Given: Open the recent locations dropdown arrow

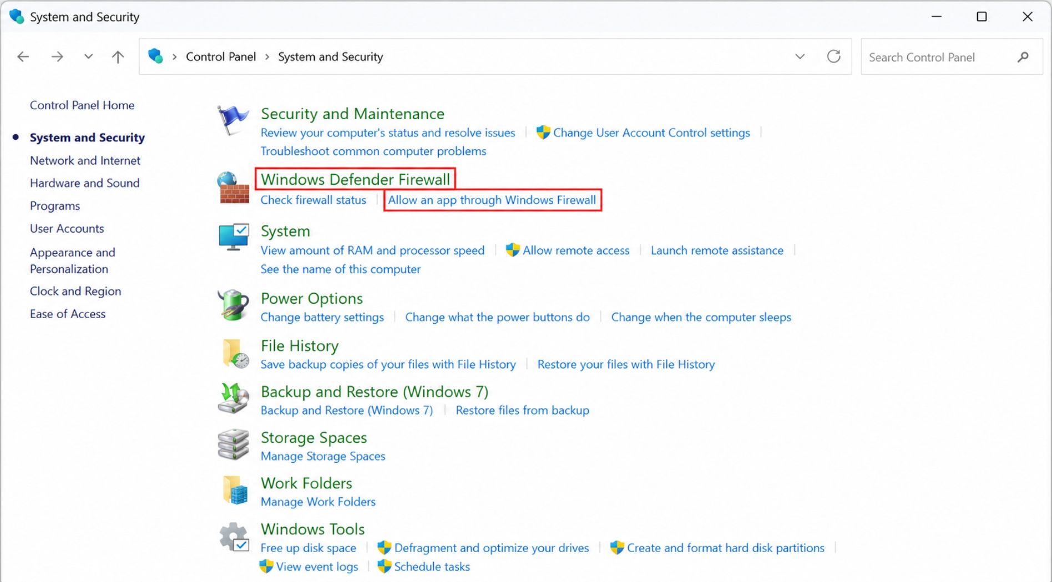Looking at the screenshot, I should coord(88,57).
